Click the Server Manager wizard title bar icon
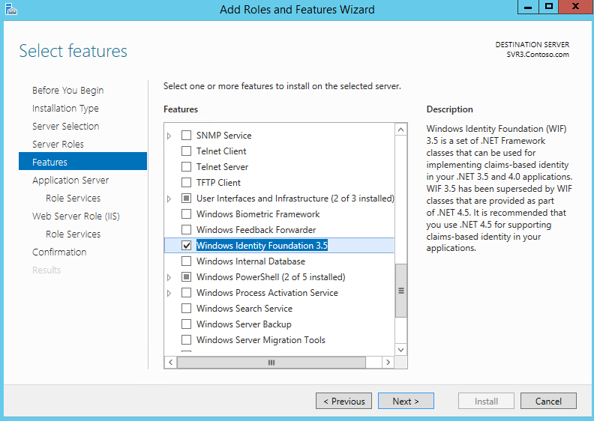 click(x=11, y=9)
